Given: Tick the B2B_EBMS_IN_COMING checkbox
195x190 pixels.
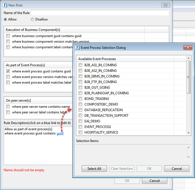Looking at the screenshot, I should pos(80,76).
